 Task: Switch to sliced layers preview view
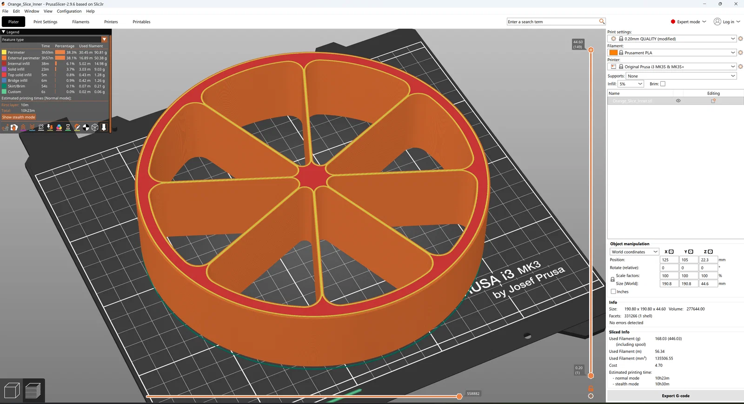[x=33, y=391]
